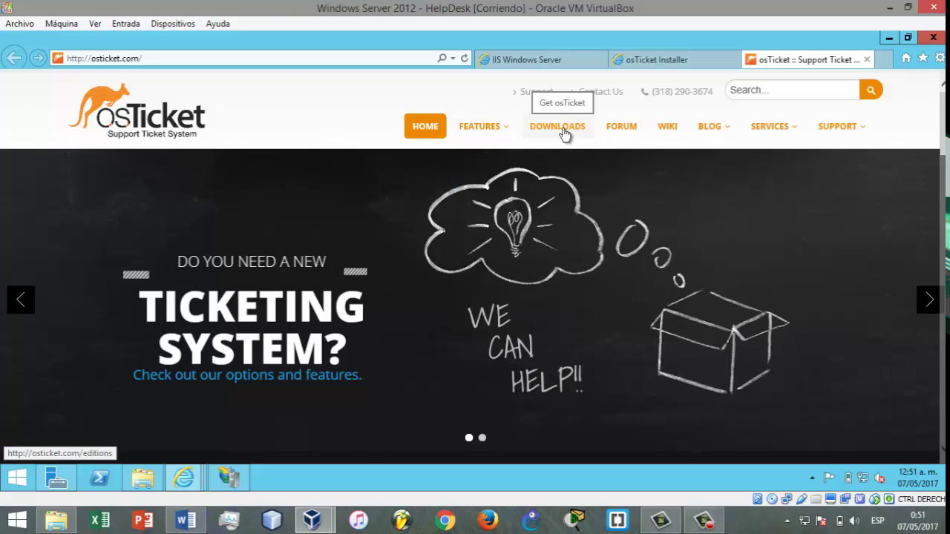Expand the FEATURES dropdown menu
The width and height of the screenshot is (950, 534).
484,126
